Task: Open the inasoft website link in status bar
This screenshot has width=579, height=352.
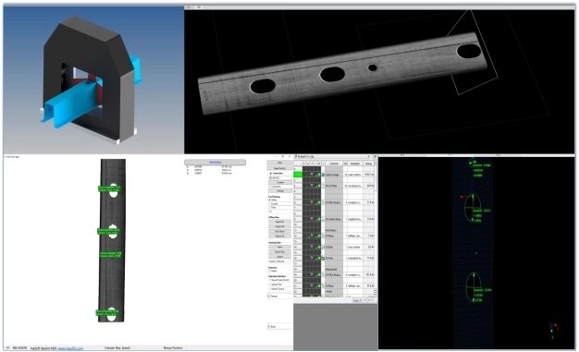Action: point(70,348)
